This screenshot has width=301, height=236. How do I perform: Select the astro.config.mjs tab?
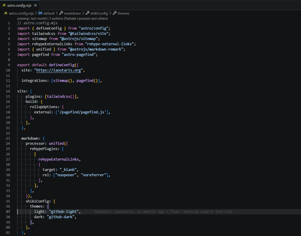[20, 5]
